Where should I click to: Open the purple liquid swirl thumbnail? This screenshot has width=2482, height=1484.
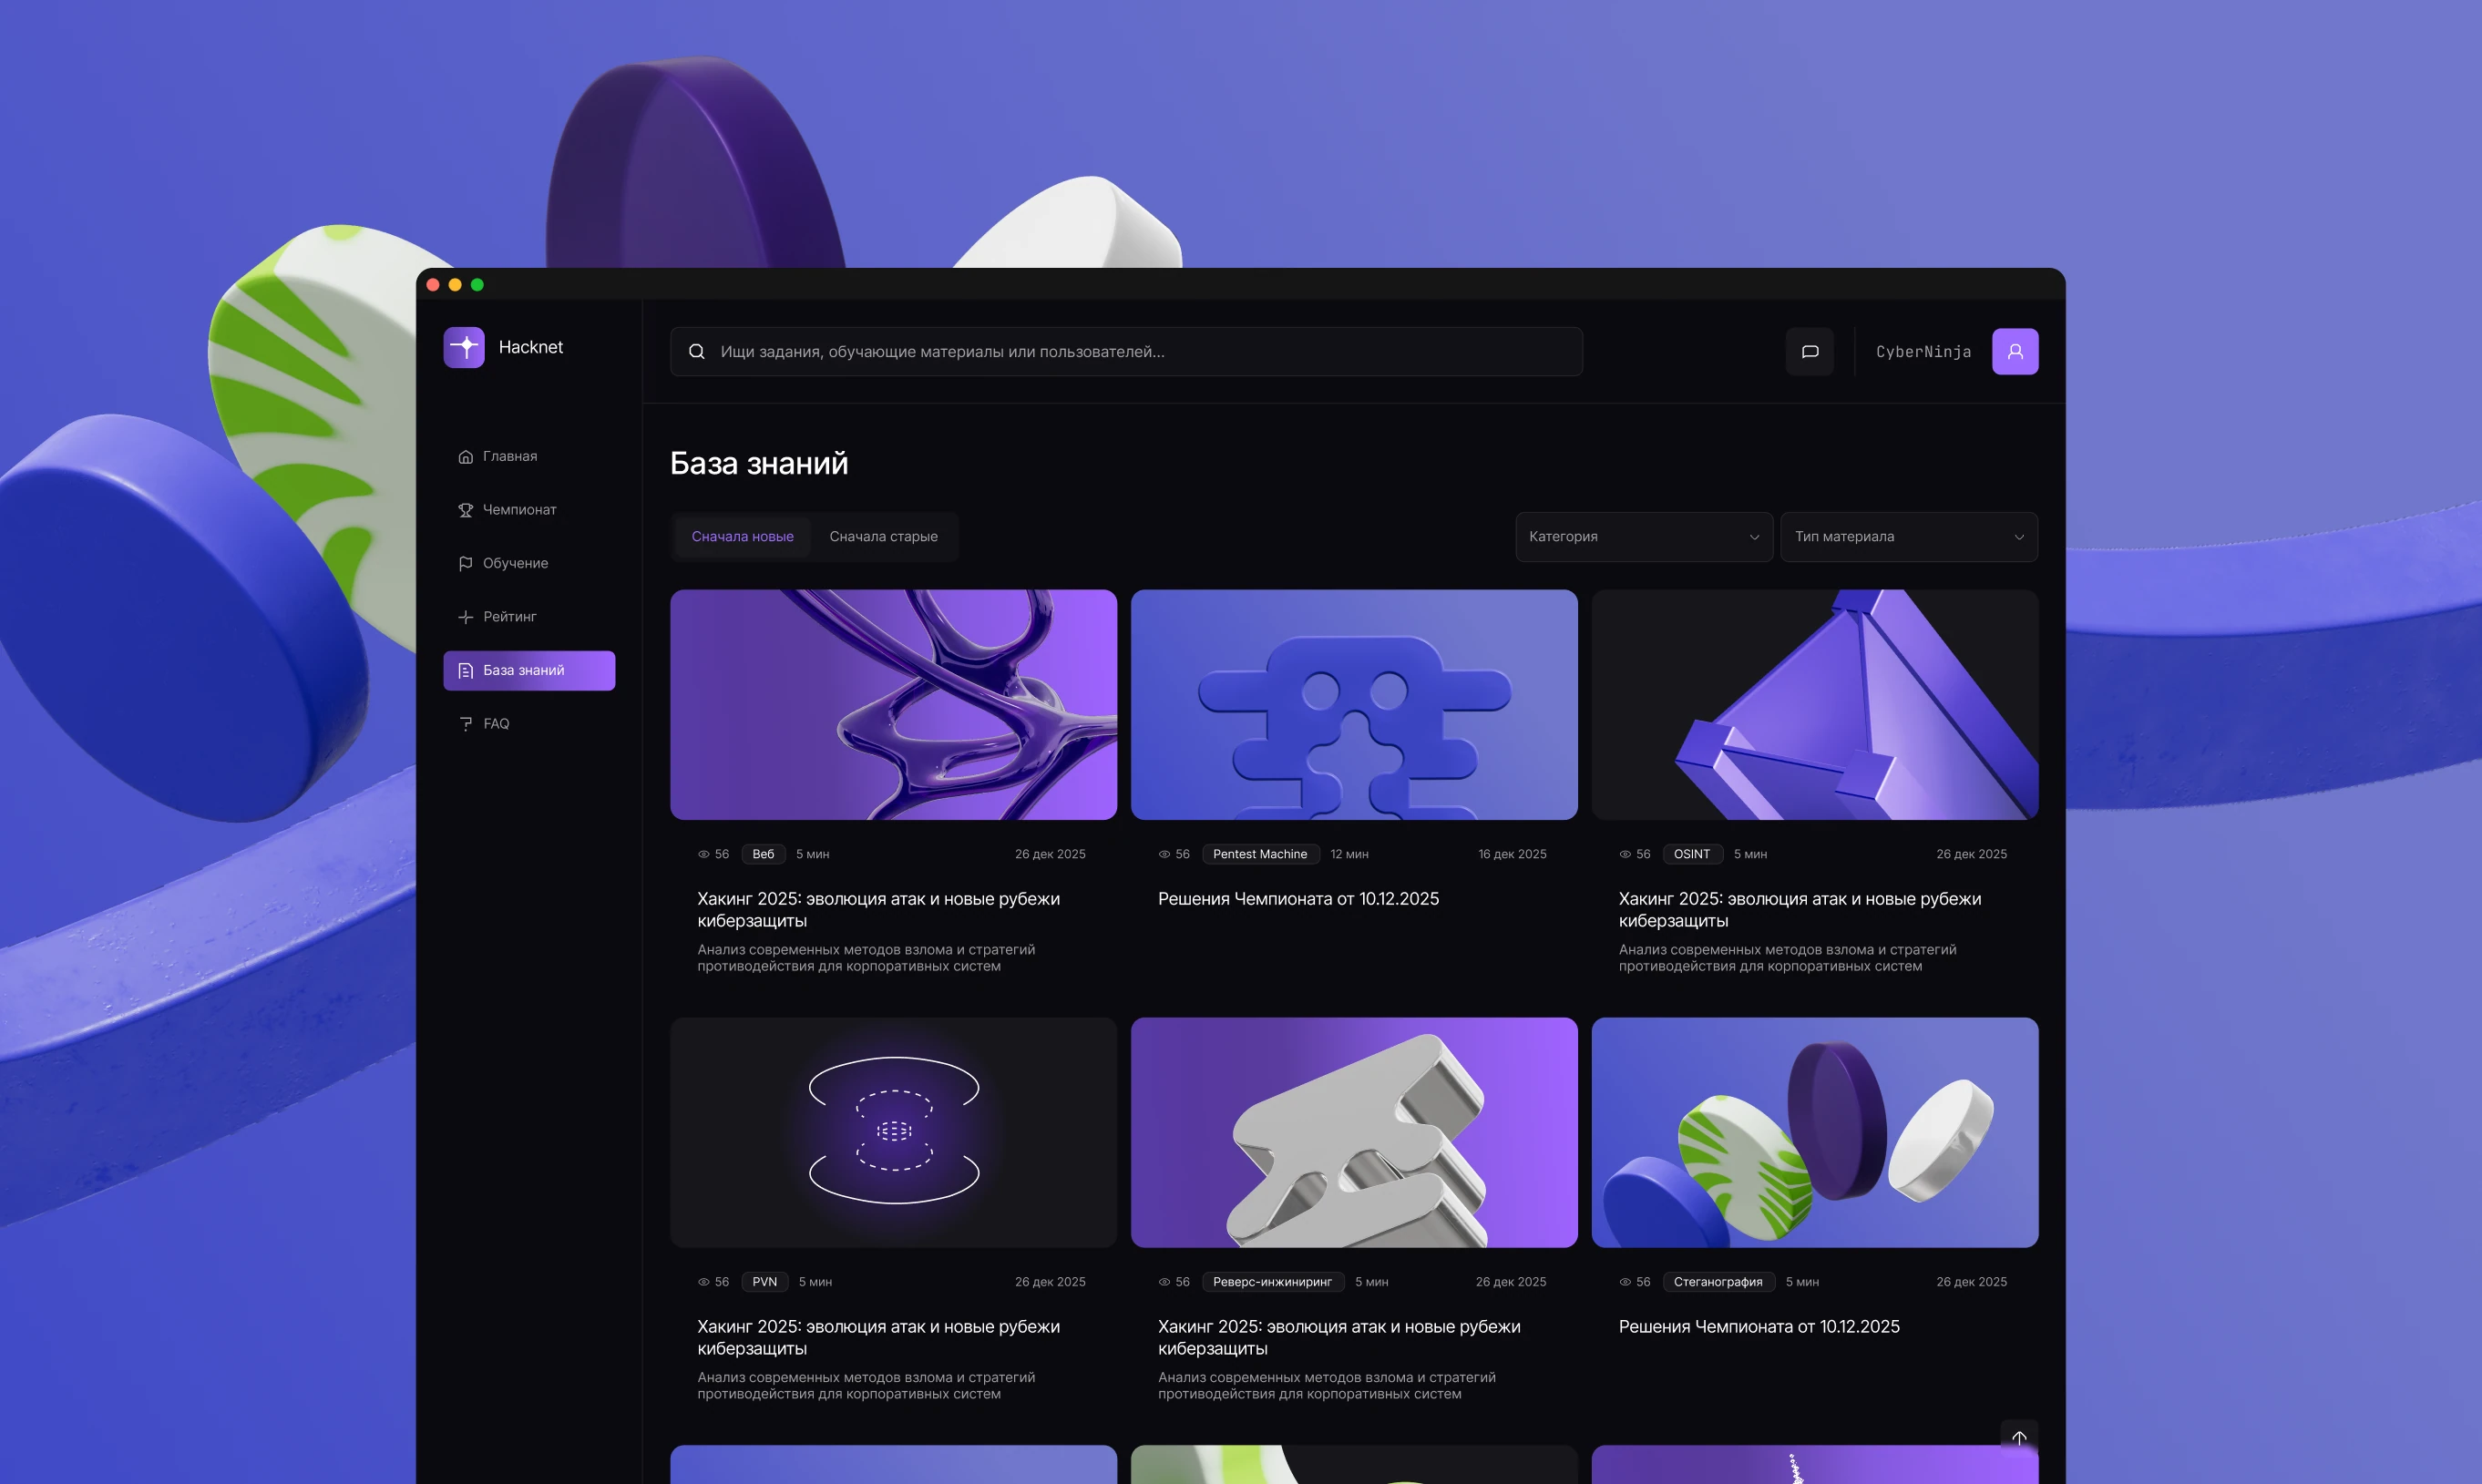pyautogui.click(x=893, y=705)
